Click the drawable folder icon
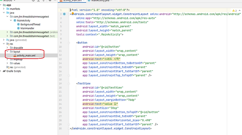Screen dimensions: 242x135 click(x=11, y=48)
